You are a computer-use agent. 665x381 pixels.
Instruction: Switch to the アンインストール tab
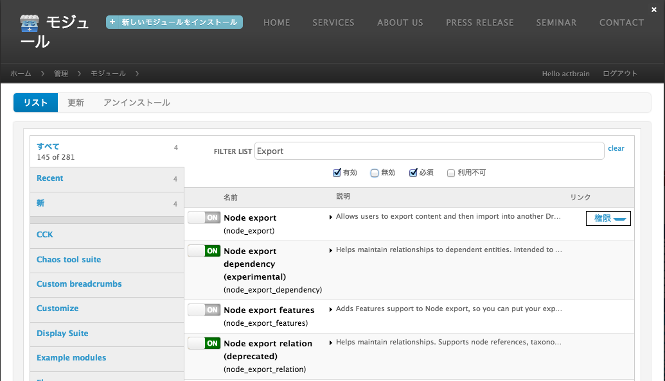pos(136,103)
